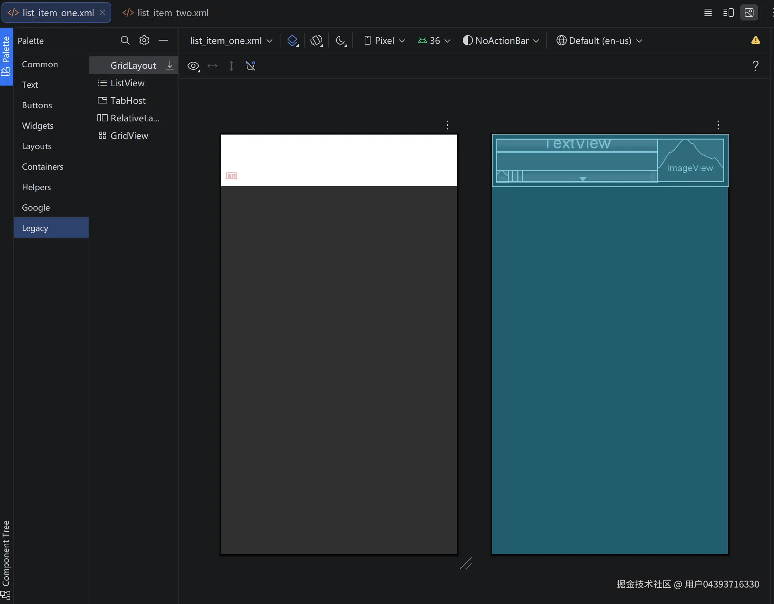Minimize the Palette panel
Image resolution: width=774 pixels, height=604 pixels.
(x=163, y=40)
